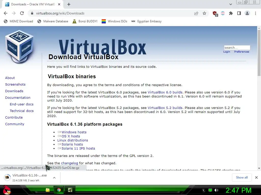This screenshot has width=261, height=195.
Task: Open Malware Database bookmark
Action: pyautogui.click(x=53, y=21)
